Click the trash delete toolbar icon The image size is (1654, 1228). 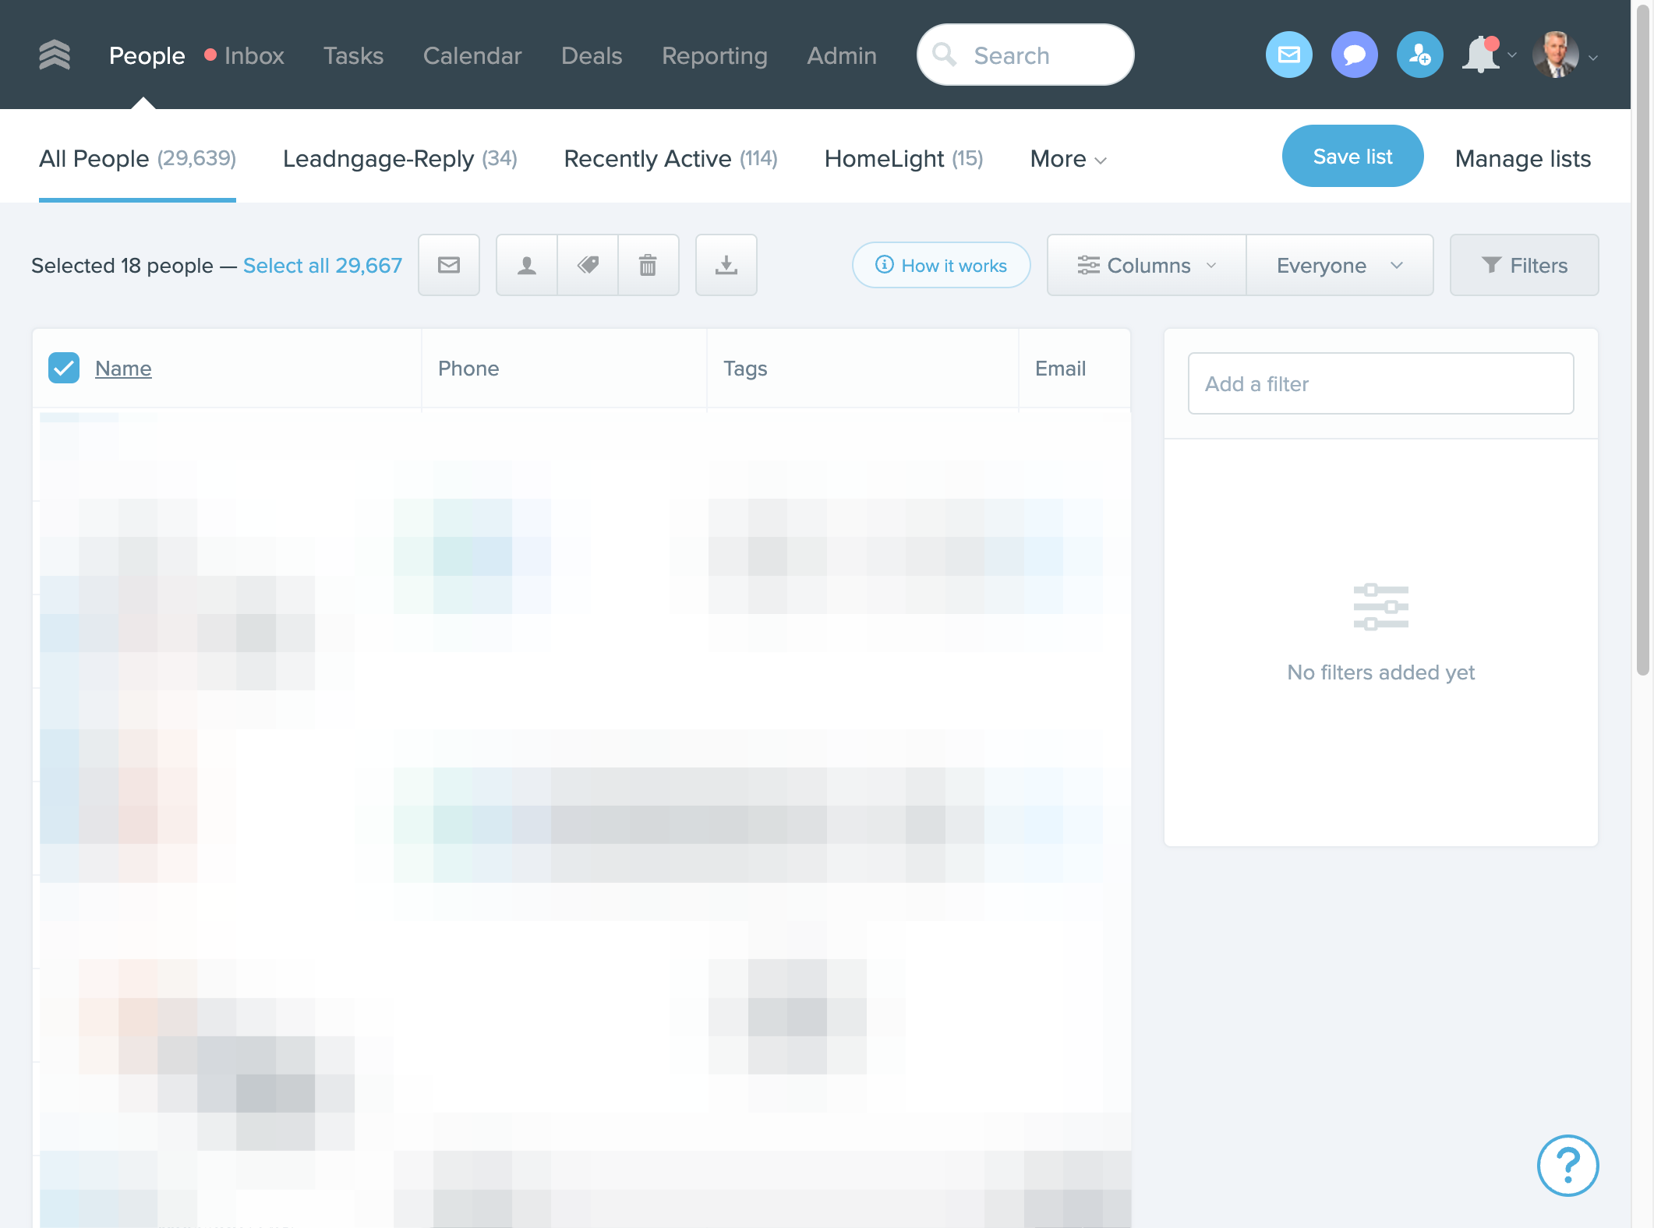(x=648, y=265)
